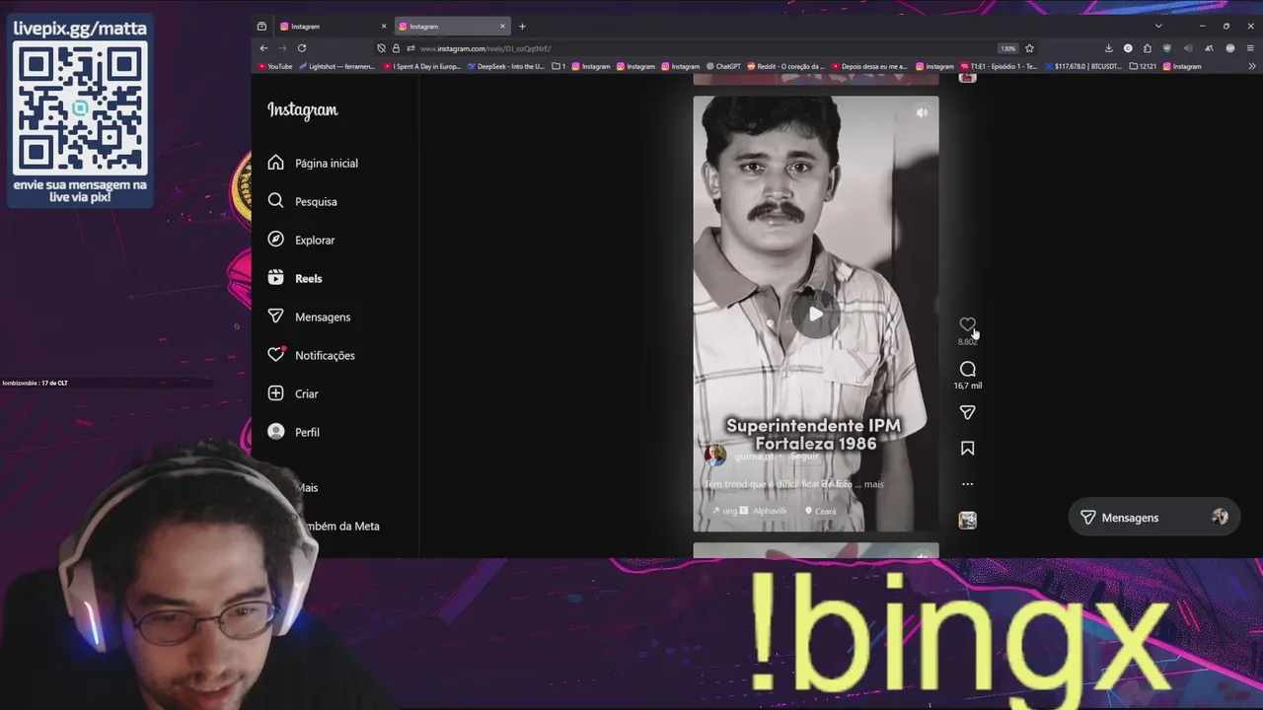Open the Reddit O coração bookmark
1263x710 pixels.
coord(785,66)
